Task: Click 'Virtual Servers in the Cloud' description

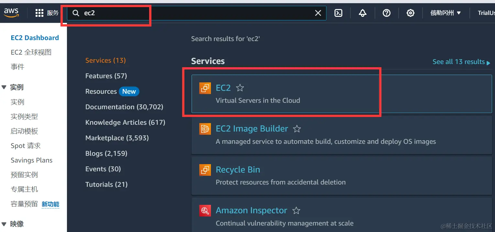Action: click(258, 100)
